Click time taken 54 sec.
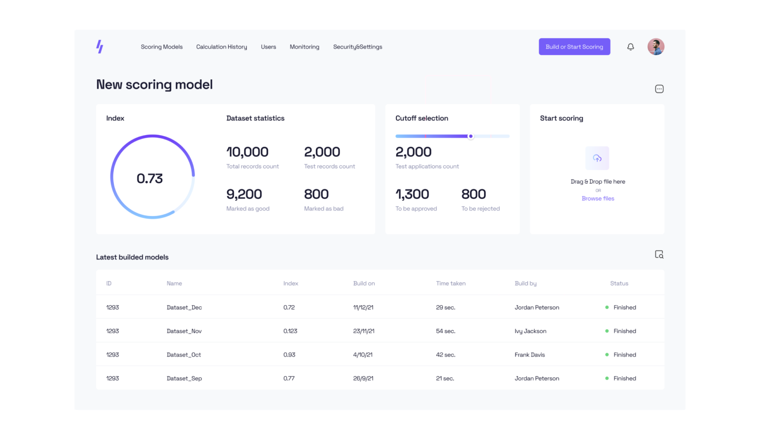Viewport: 760px width, 440px height. (x=445, y=331)
